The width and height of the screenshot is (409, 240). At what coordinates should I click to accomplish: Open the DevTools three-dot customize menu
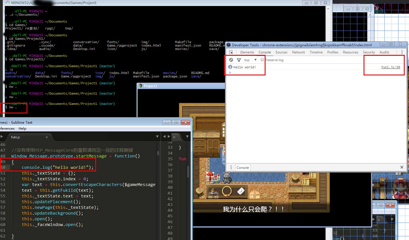(402, 52)
